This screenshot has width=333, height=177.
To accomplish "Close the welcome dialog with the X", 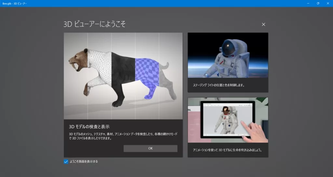I will (263, 24).
